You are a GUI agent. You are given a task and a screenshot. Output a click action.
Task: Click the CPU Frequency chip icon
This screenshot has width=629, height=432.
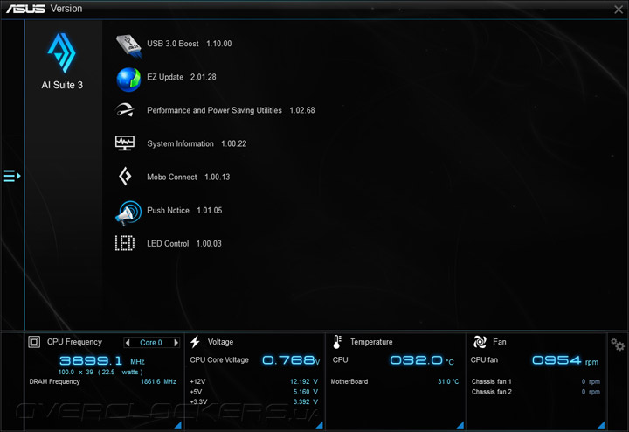pyautogui.click(x=34, y=342)
